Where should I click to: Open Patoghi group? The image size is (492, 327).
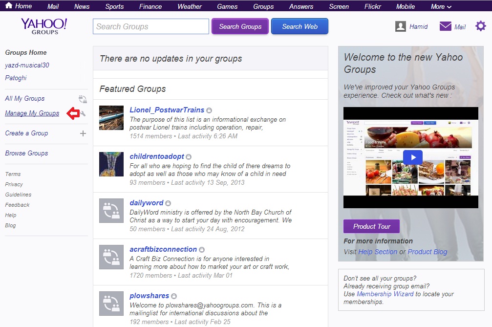click(16, 78)
